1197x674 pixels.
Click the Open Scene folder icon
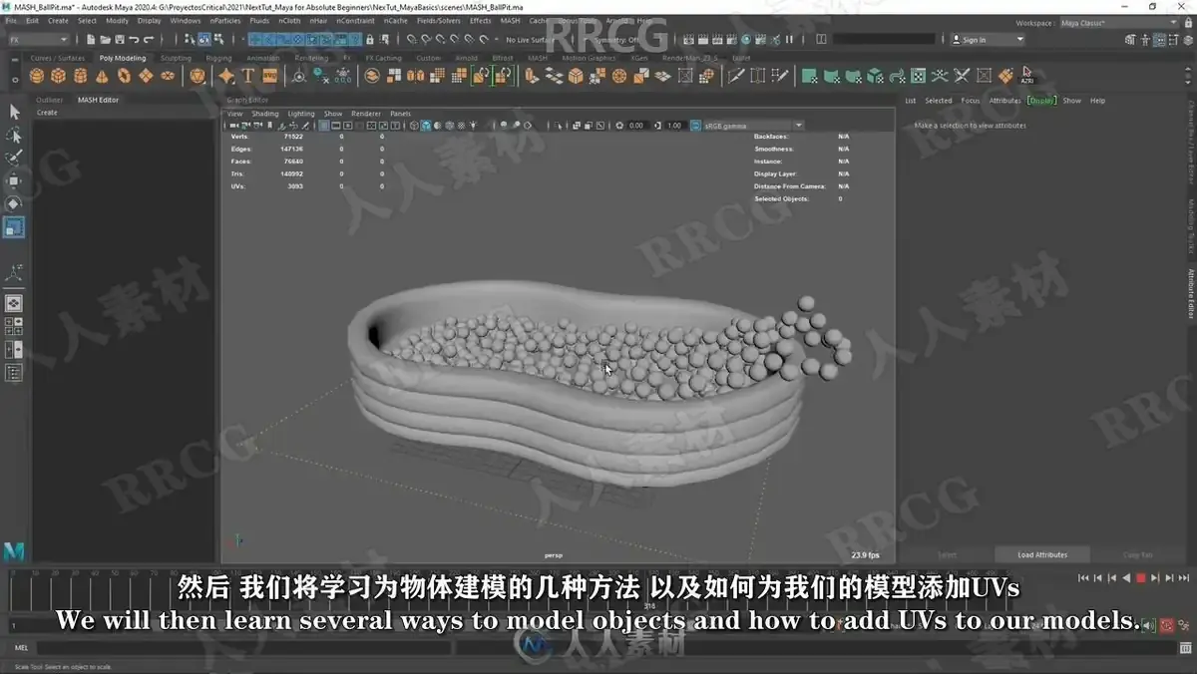pos(105,40)
